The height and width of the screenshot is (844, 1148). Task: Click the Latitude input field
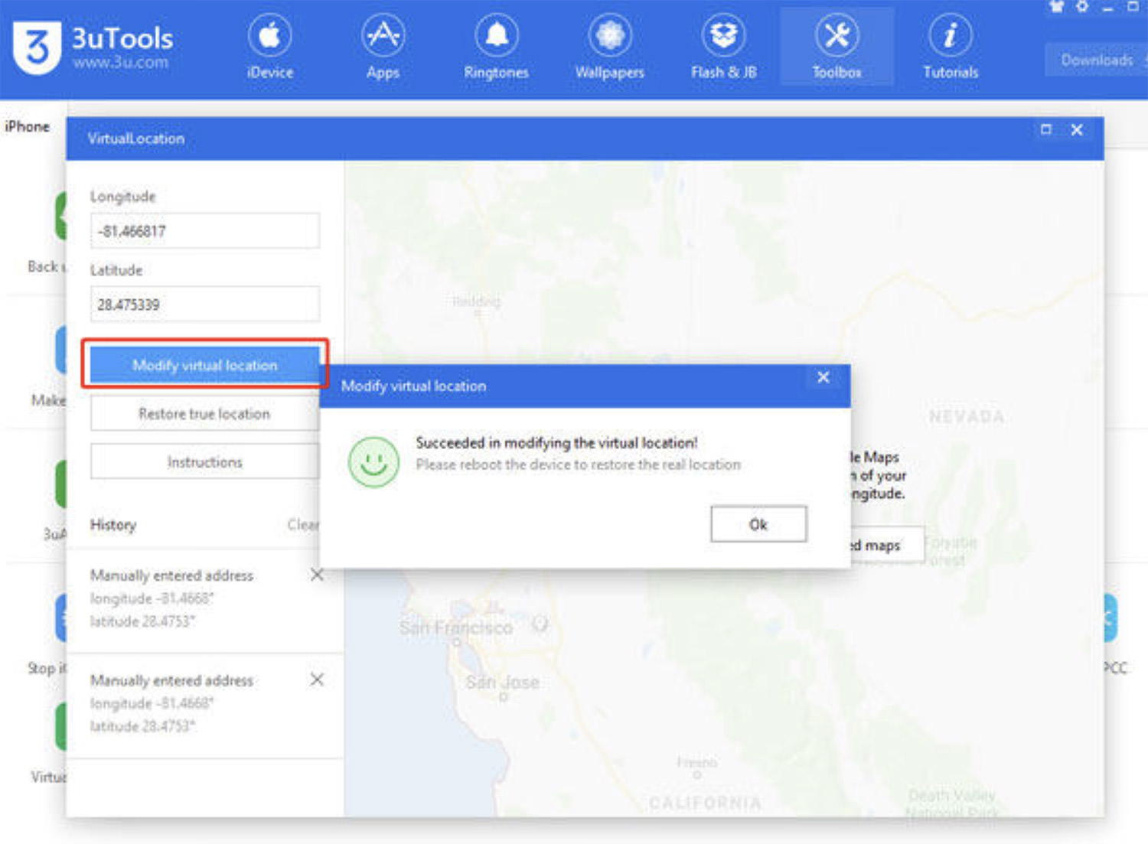coord(204,304)
